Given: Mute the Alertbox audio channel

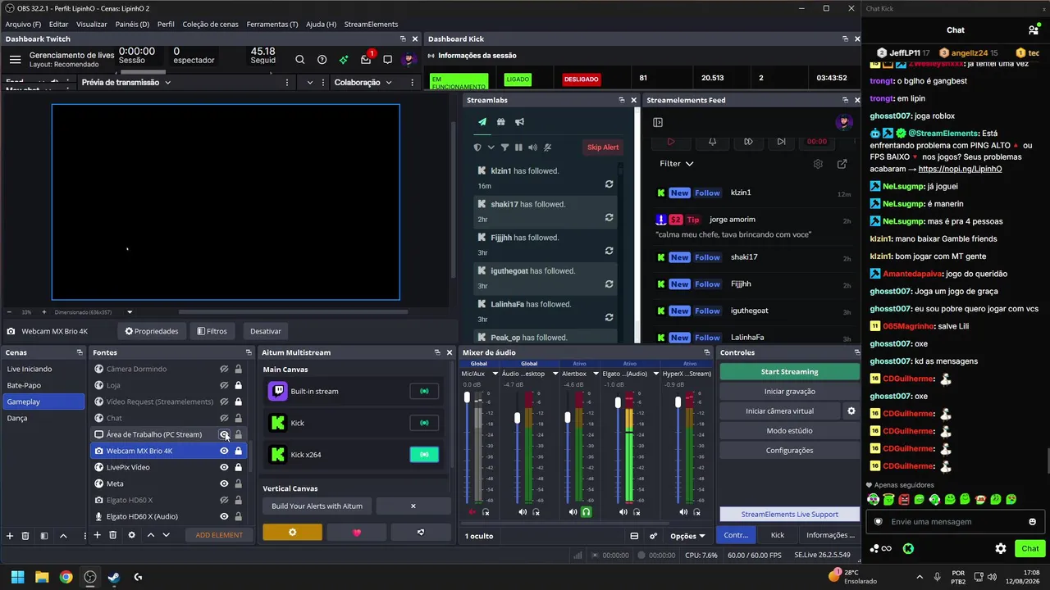Looking at the screenshot, I should (x=573, y=512).
